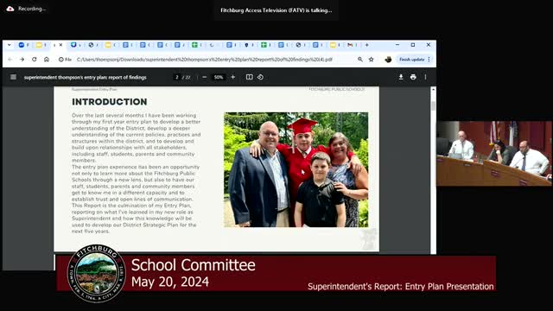Click the address bar URL field

(205, 60)
